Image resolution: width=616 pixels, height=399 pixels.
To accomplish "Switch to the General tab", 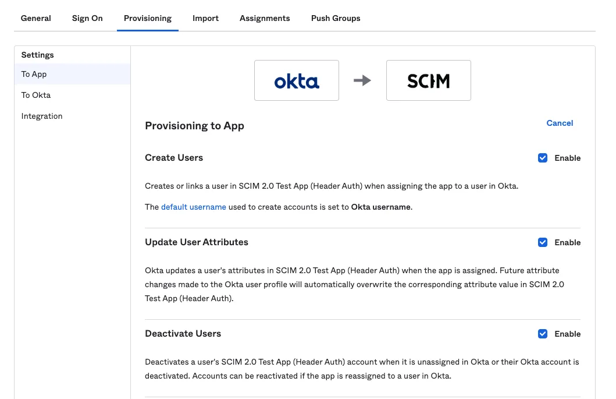I will 35,18.
